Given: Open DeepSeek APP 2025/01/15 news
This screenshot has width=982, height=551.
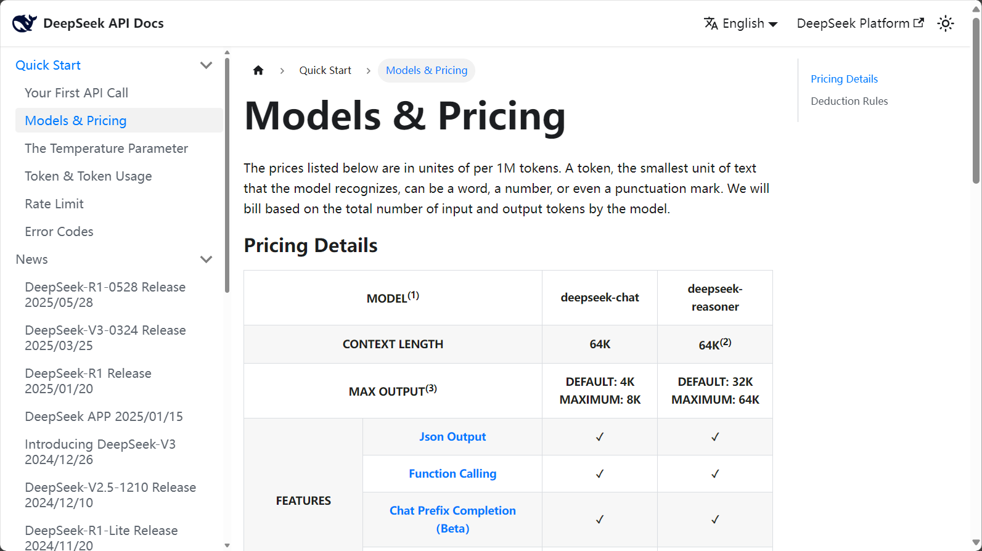Looking at the screenshot, I should (104, 417).
